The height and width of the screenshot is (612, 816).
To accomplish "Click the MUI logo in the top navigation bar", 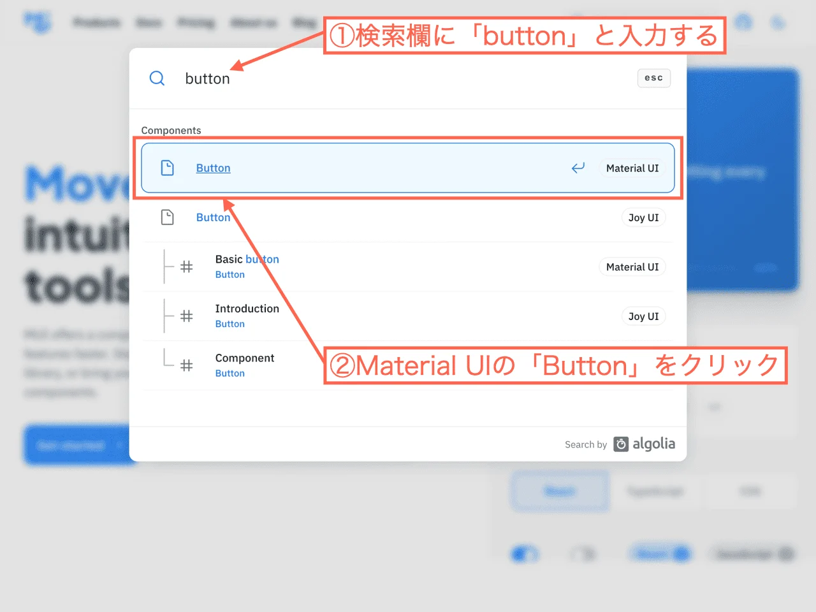I will pos(38,22).
